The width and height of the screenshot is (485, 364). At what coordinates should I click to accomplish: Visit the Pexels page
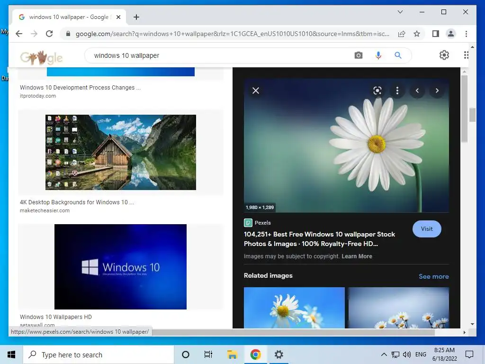coord(427,229)
